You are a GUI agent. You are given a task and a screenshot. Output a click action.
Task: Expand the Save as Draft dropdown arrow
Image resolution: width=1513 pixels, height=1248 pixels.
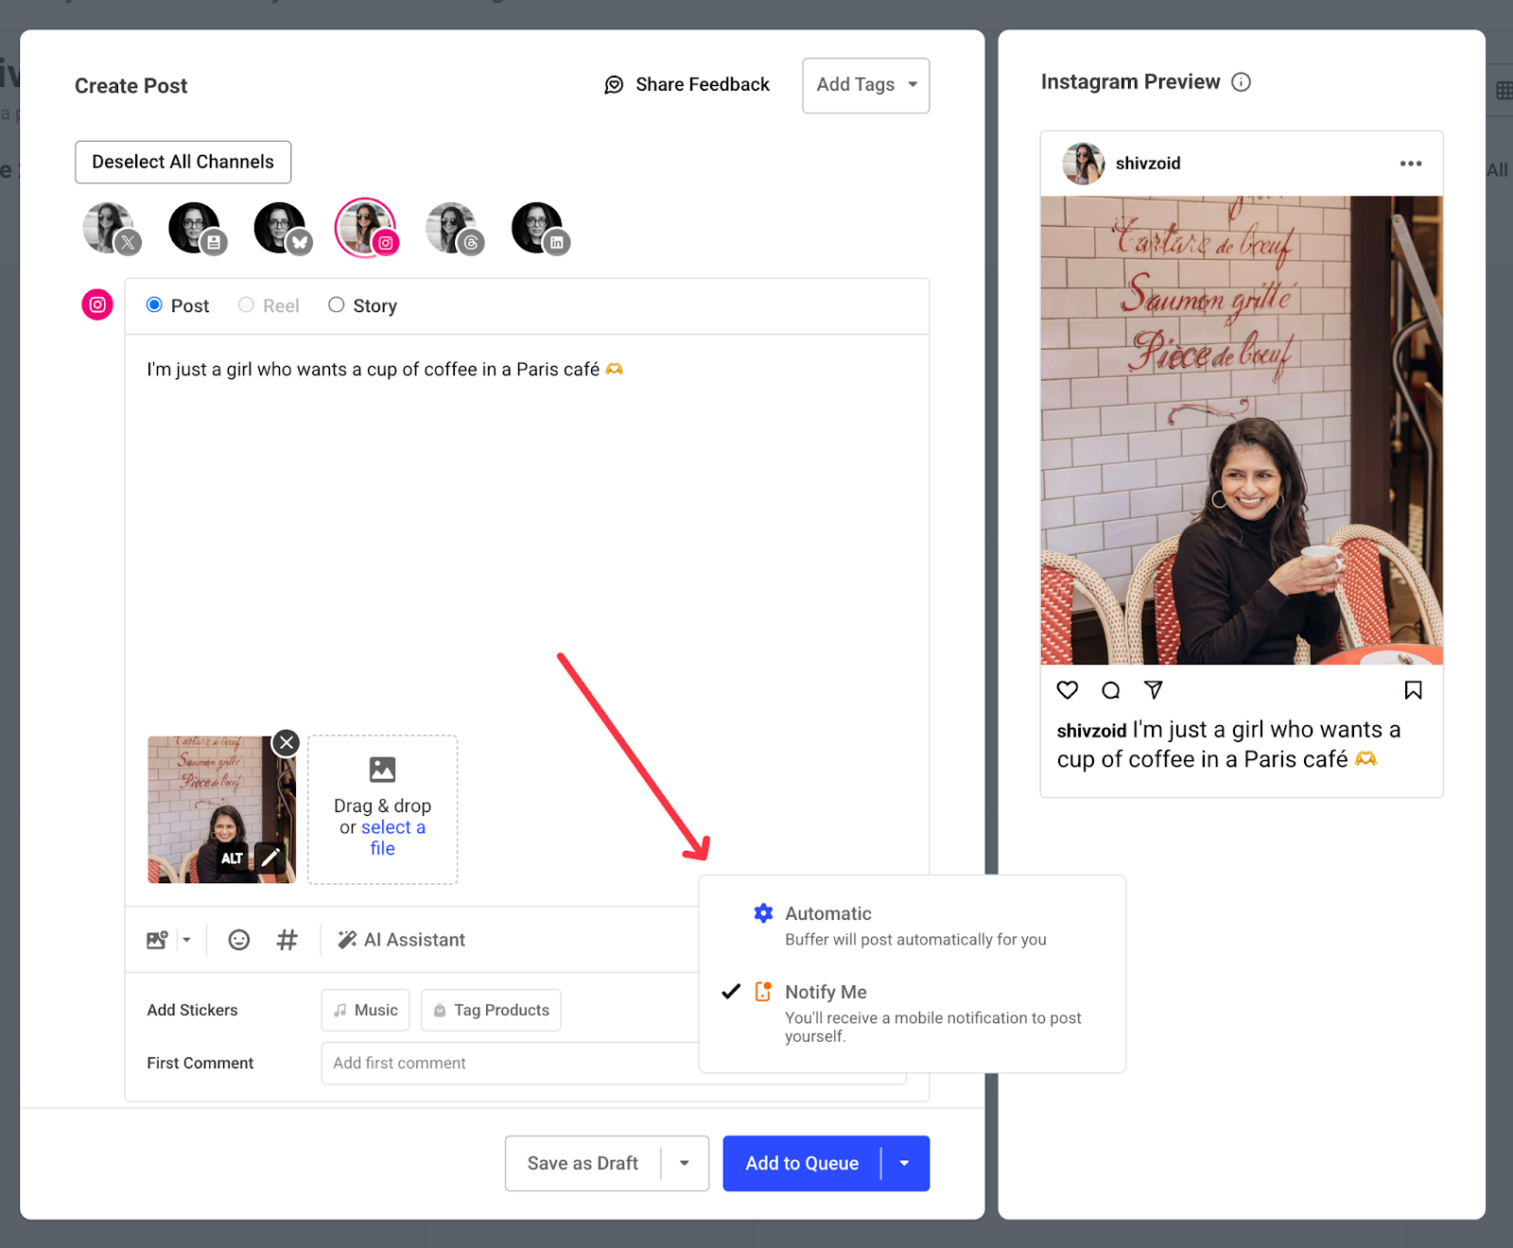[684, 1163]
